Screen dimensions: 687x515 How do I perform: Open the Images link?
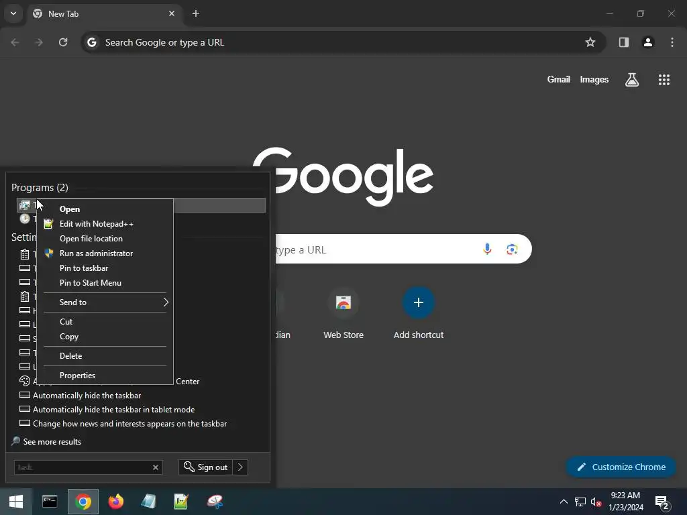click(x=594, y=79)
